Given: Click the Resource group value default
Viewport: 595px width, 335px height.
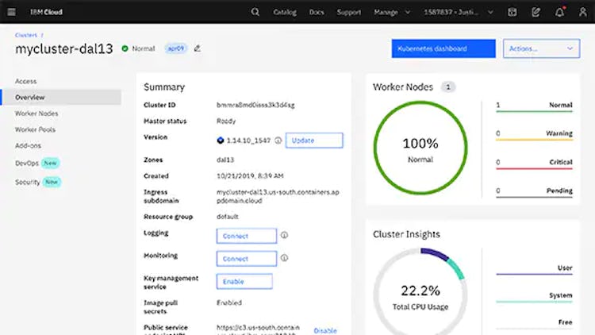Looking at the screenshot, I should point(228,217).
